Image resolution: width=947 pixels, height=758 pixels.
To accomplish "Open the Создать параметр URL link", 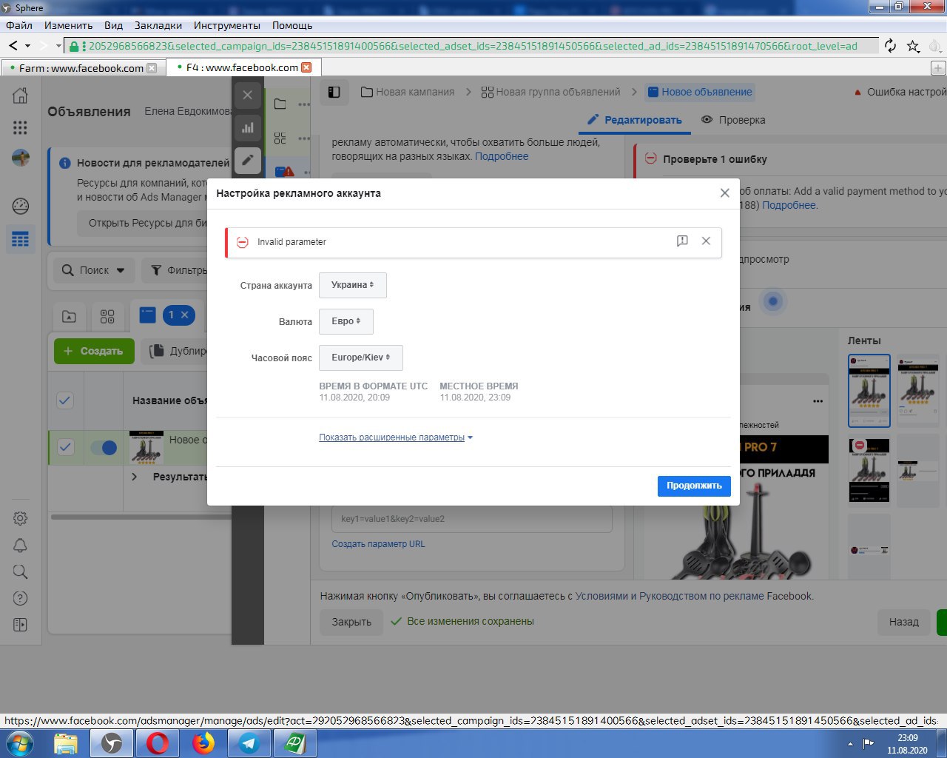I will (x=378, y=544).
